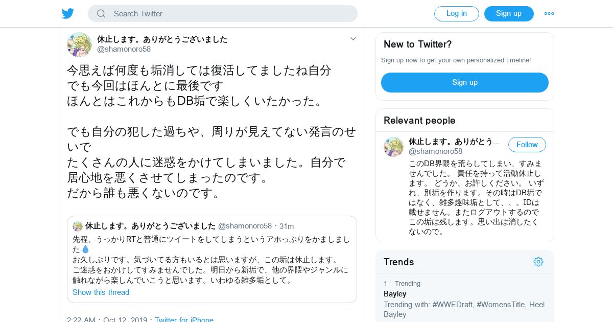Open the Relevant people profile name

coord(454,142)
